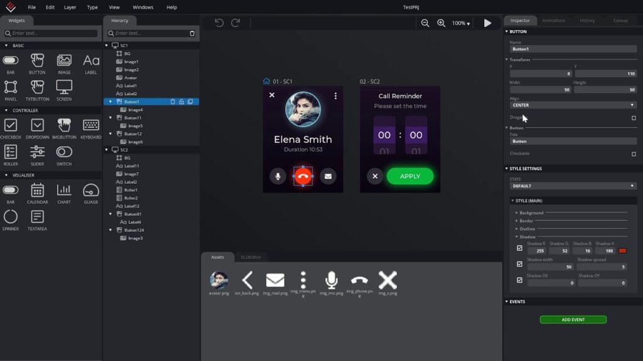Pick the Spinner visualiser widget
643x361 pixels.
pos(11,217)
